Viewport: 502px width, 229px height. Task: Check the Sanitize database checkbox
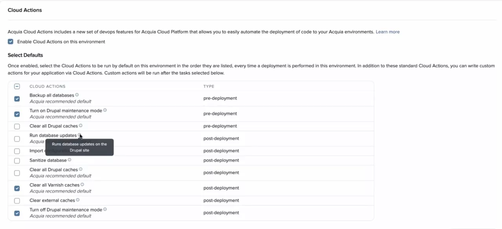coord(17,160)
